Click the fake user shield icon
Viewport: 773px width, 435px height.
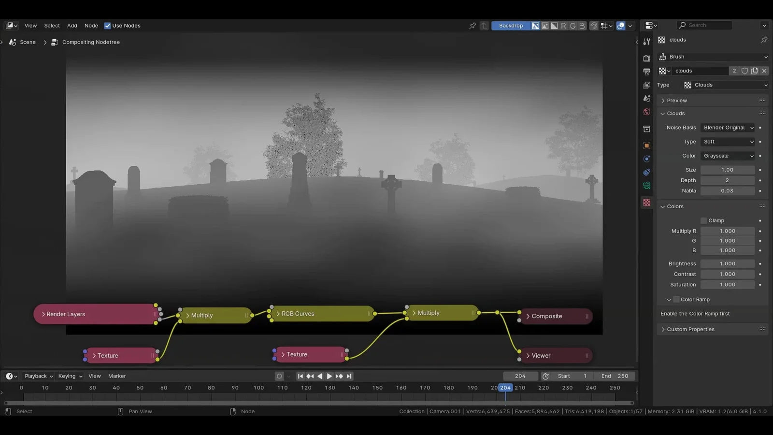744,71
